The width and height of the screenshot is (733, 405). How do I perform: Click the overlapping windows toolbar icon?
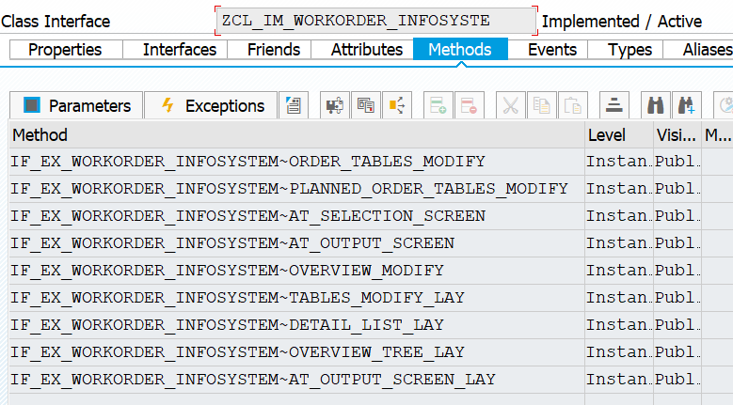tap(366, 105)
